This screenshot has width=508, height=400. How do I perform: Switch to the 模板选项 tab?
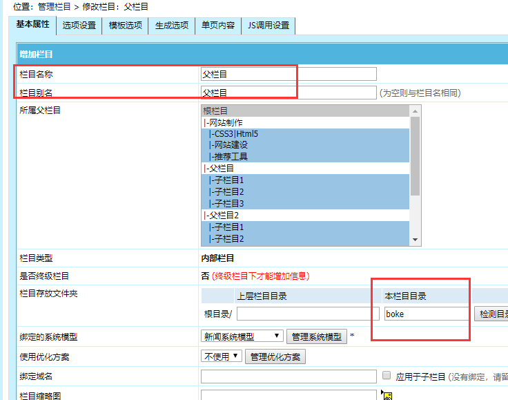pos(126,26)
